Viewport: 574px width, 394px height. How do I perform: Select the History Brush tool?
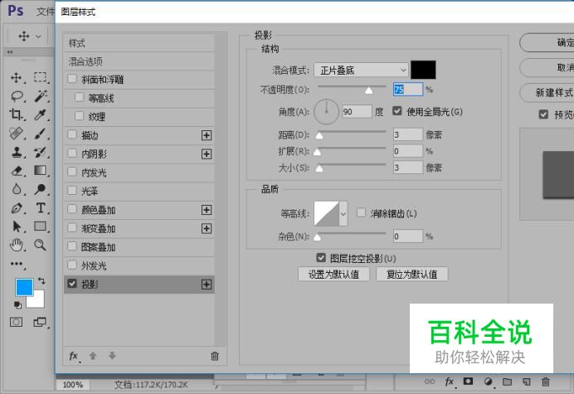(x=41, y=152)
